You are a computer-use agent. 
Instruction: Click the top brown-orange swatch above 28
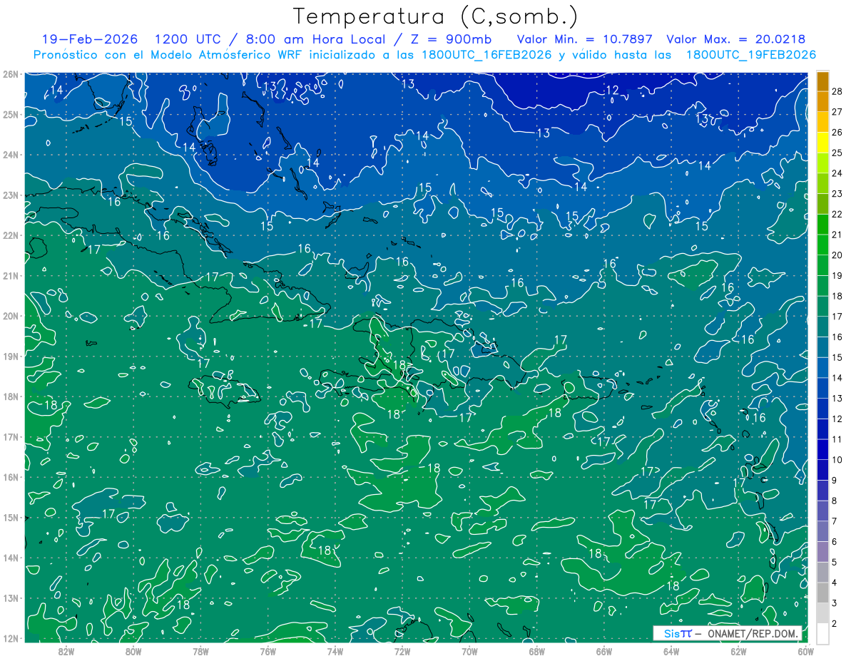[822, 81]
